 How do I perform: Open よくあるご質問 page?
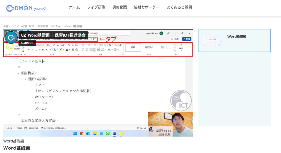tap(179, 7)
